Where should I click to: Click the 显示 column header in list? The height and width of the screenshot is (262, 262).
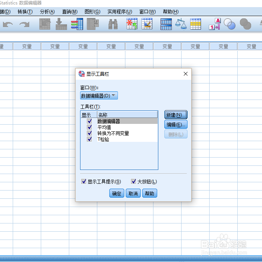[89, 115]
